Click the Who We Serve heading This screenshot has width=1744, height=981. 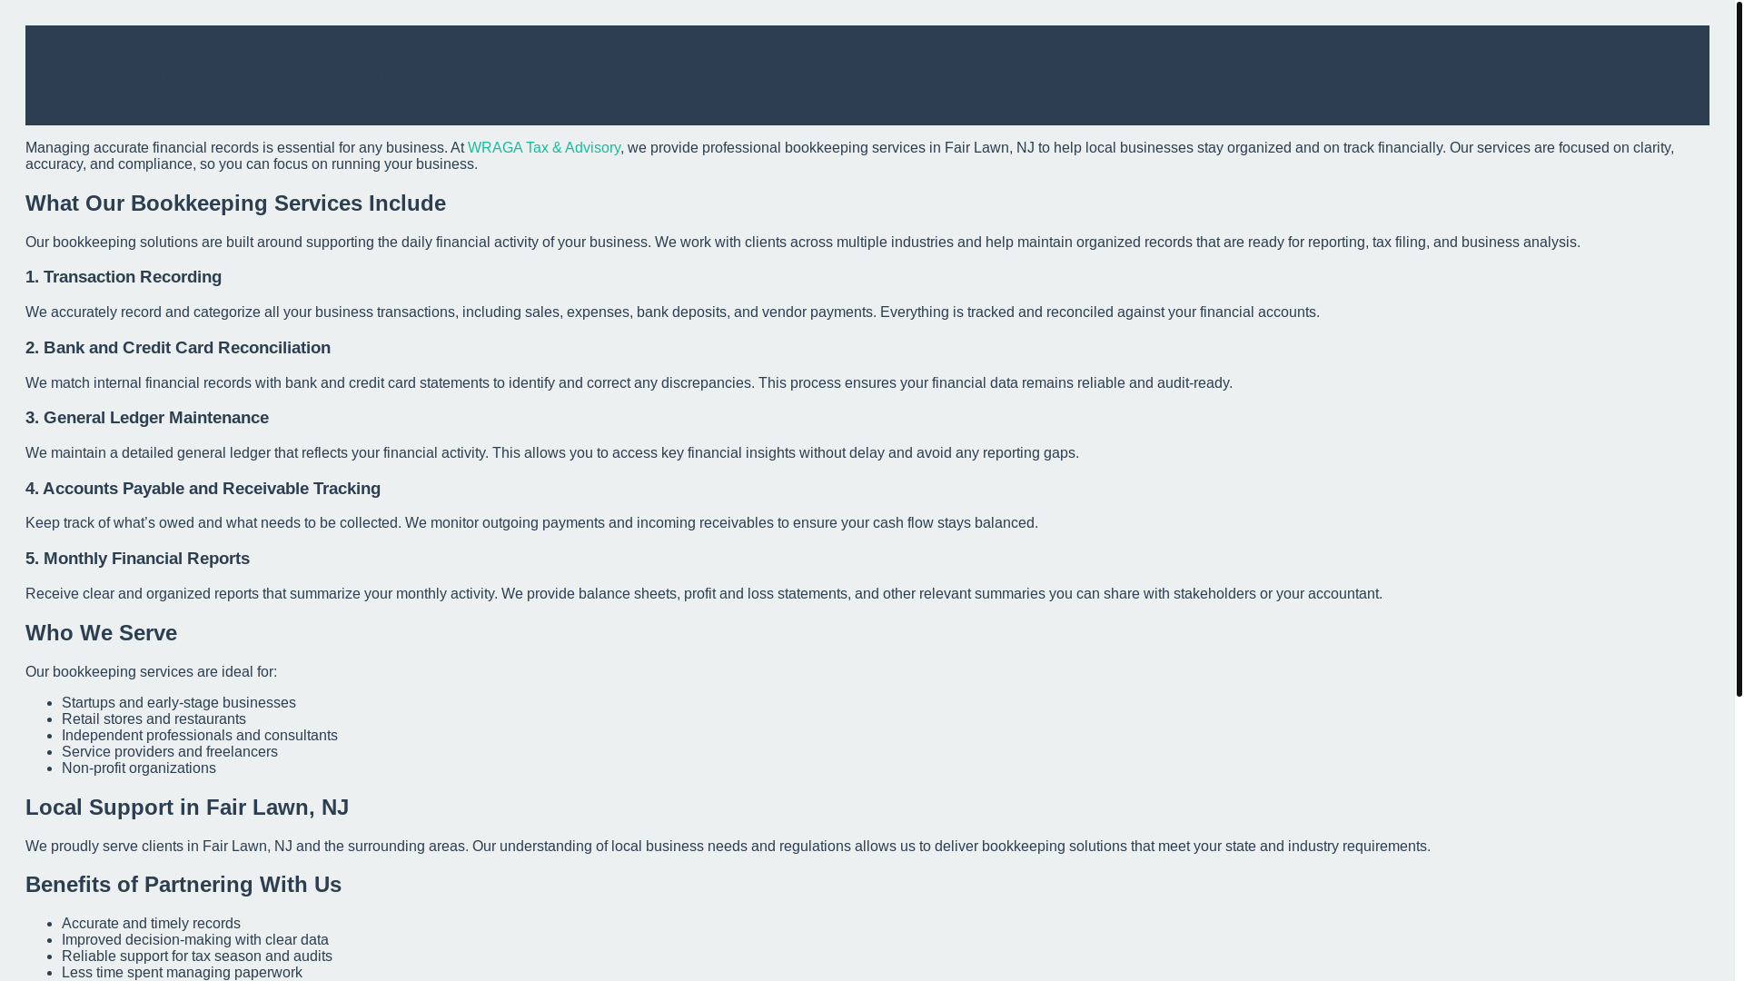coord(101,633)
